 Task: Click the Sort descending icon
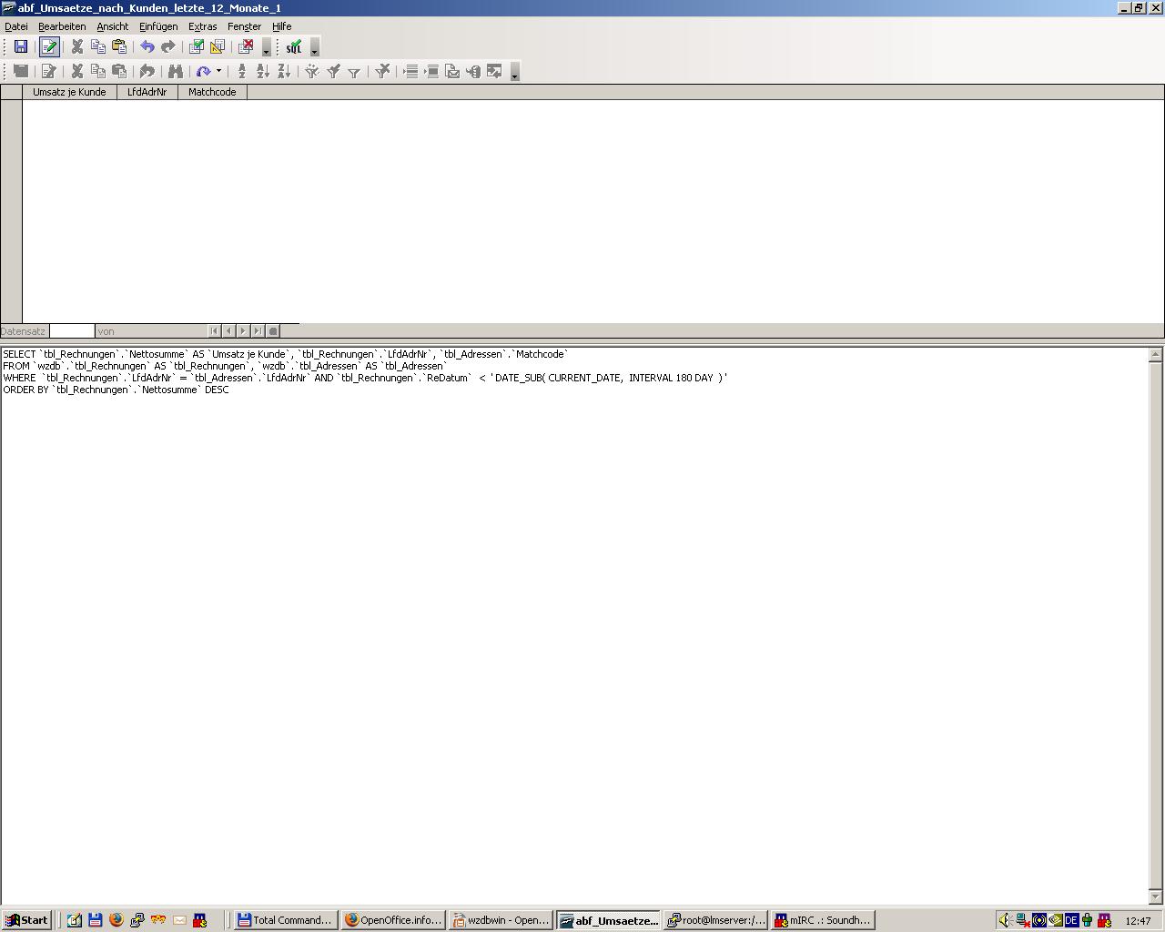click(284, 71)
